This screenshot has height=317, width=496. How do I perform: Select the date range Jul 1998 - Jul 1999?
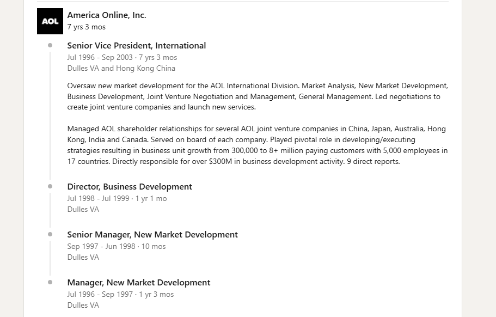pos(98,198)
